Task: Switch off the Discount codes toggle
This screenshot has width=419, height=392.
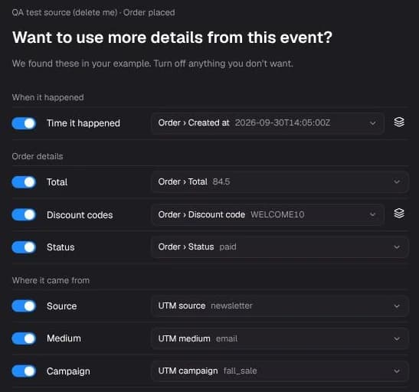Action: click(x=24, y=214)
